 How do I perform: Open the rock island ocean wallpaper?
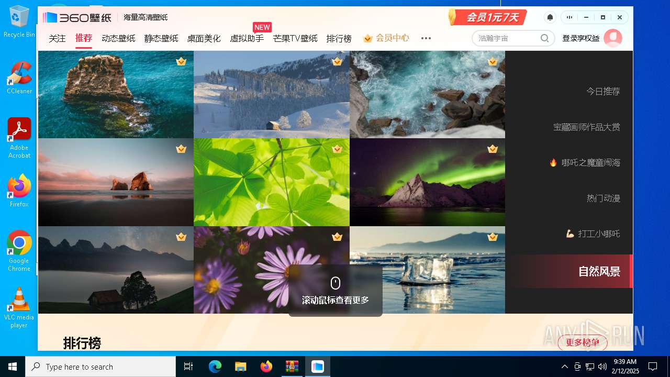pos(116,94)
